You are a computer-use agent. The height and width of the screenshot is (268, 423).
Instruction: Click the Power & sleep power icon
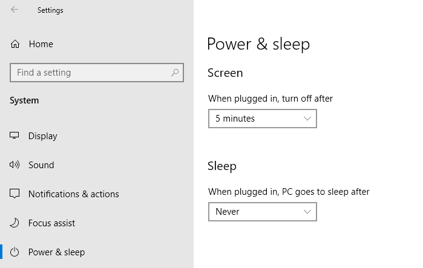(x=15, y=252)
